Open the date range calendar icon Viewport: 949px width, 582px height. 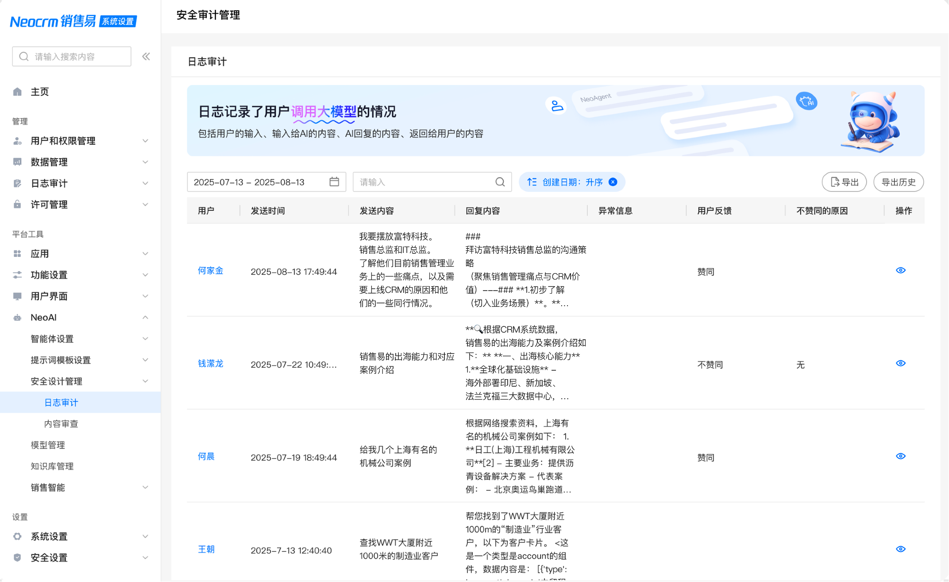334,182
